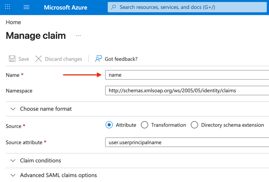Select the Attribute source option
The height and width of the screenshot is (182, 269).
tap(109, 125)
